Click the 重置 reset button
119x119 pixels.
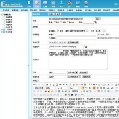click(x=59, y=14)
